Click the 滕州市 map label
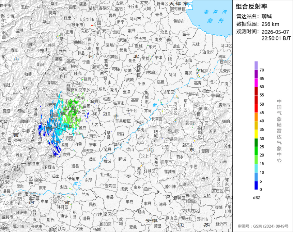This screenshot has width=293, height=232. pyautogui.click(x=171, y=186)
